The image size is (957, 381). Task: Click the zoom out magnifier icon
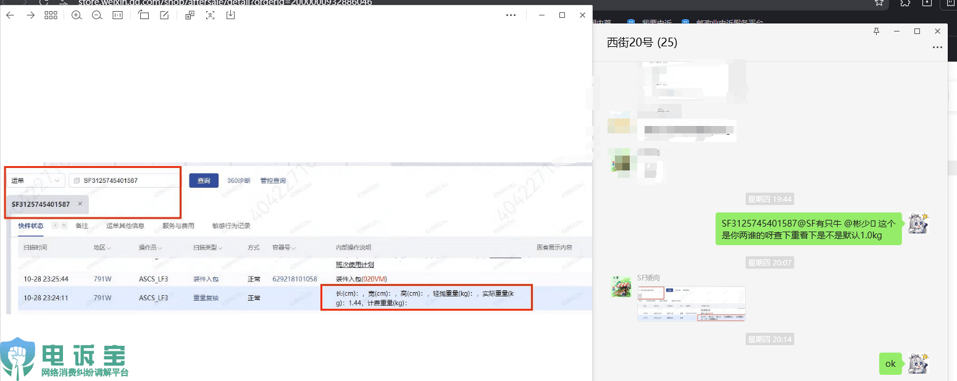tap(97, 15)
